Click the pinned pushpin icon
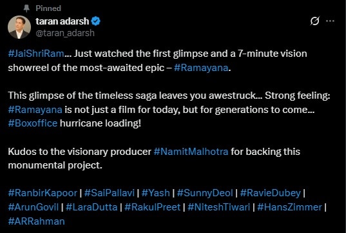Screen dimensions: 346x233 coord(26,8)
